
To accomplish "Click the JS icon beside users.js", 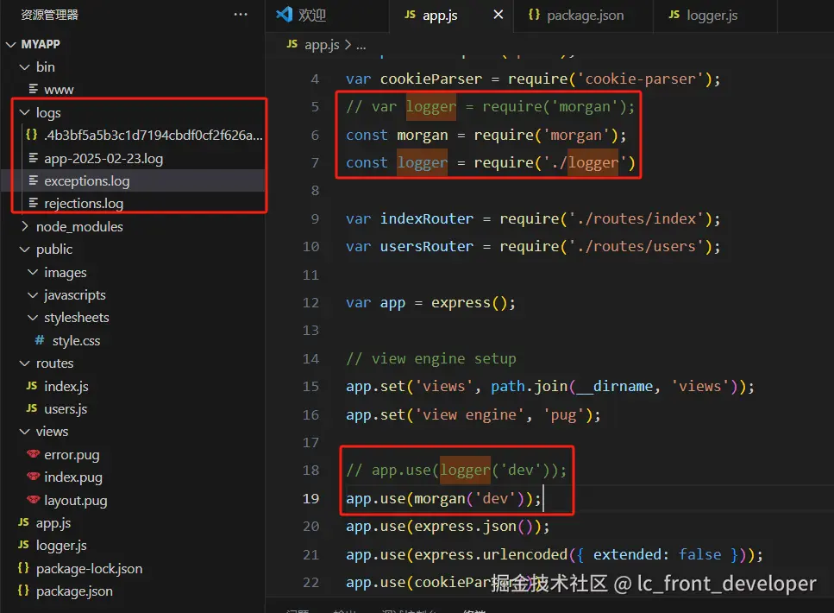I will pyautogui.click(x=32, y=408).
